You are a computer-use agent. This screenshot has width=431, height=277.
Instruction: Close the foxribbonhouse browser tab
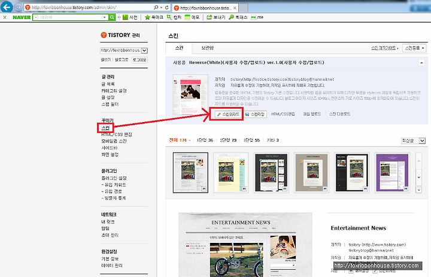click(x=235, y=8)
